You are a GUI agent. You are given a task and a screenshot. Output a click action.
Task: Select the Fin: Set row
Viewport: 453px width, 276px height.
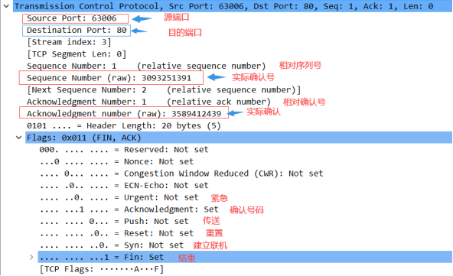pos(245,257)
